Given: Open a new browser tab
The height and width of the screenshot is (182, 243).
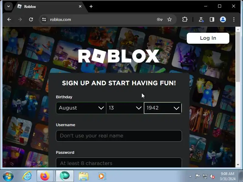Looking at the screenshot, I should click(x=91, y=6).
